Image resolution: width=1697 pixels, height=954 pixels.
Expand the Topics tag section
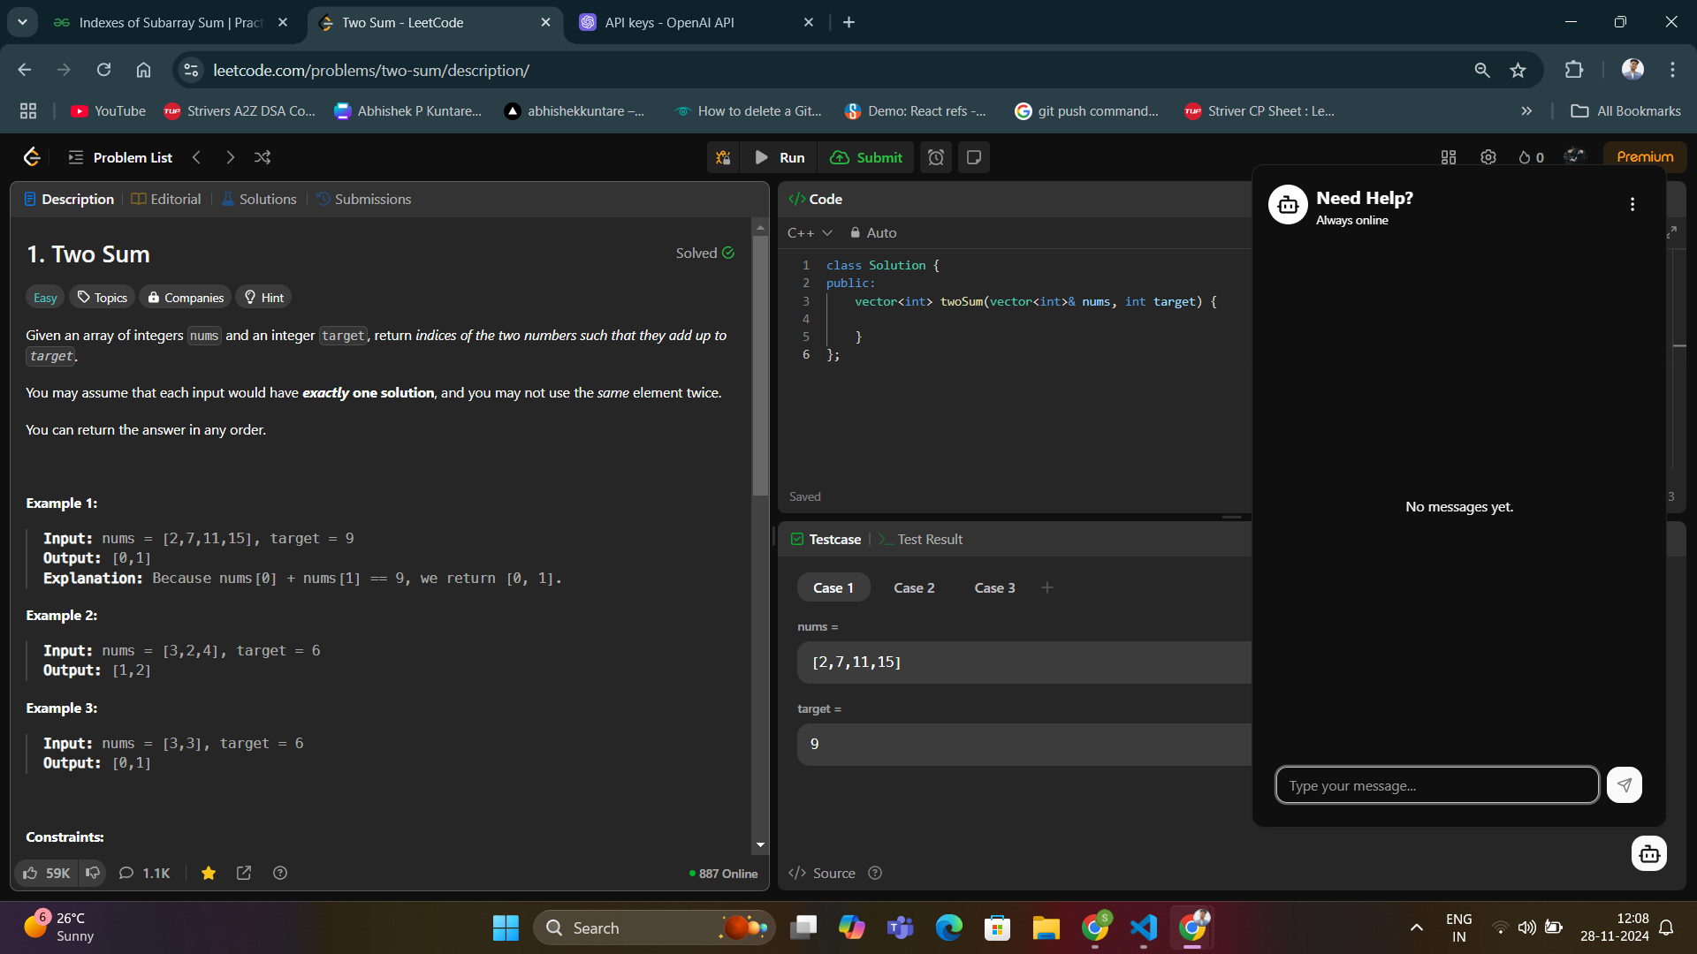click(x=103, y=298)
